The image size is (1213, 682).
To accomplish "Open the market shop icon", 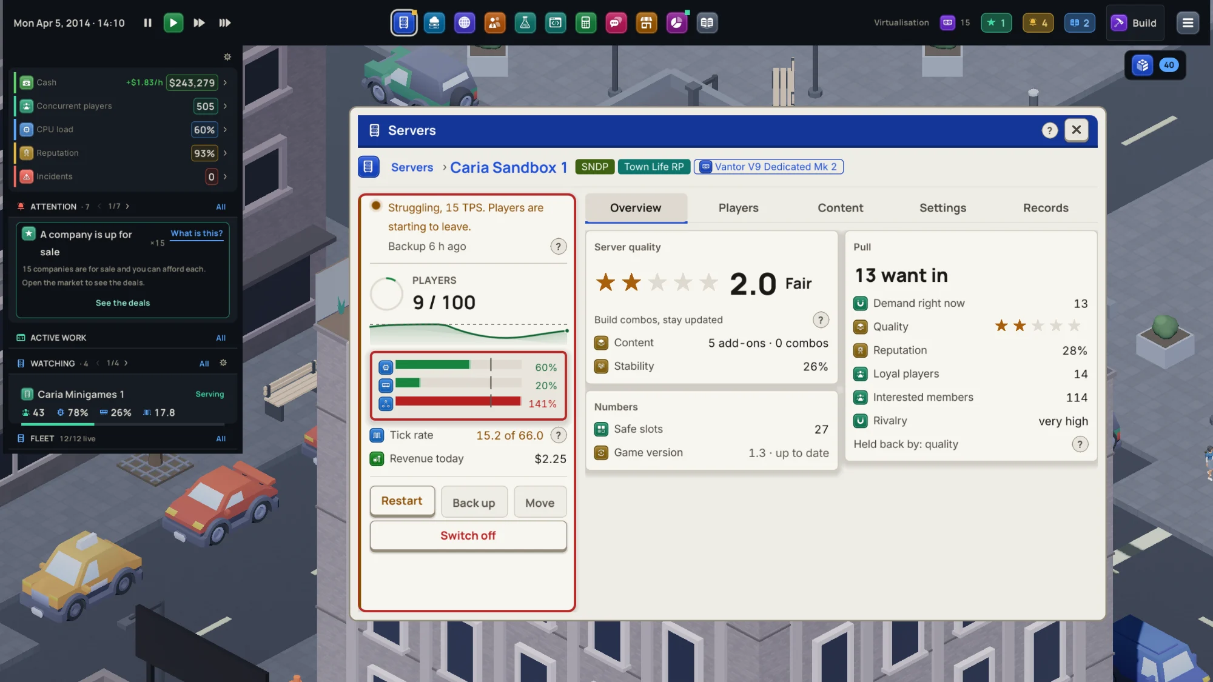I will click(647, 23).
